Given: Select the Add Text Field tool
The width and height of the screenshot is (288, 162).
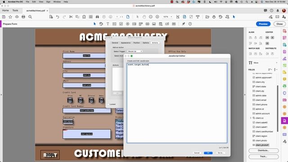Looking at the screenshot, I should pyautogui.click(x=114, y=24).
